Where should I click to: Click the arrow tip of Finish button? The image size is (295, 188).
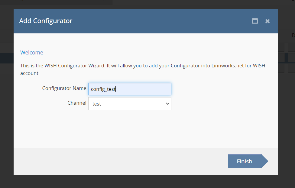click(x=265, y=161)
